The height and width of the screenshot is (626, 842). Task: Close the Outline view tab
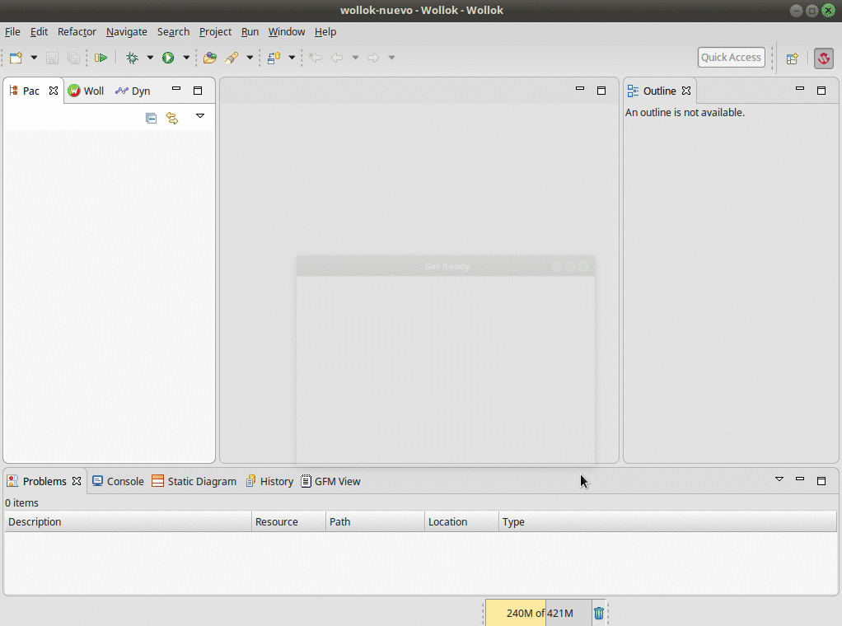tap(686, 91)
